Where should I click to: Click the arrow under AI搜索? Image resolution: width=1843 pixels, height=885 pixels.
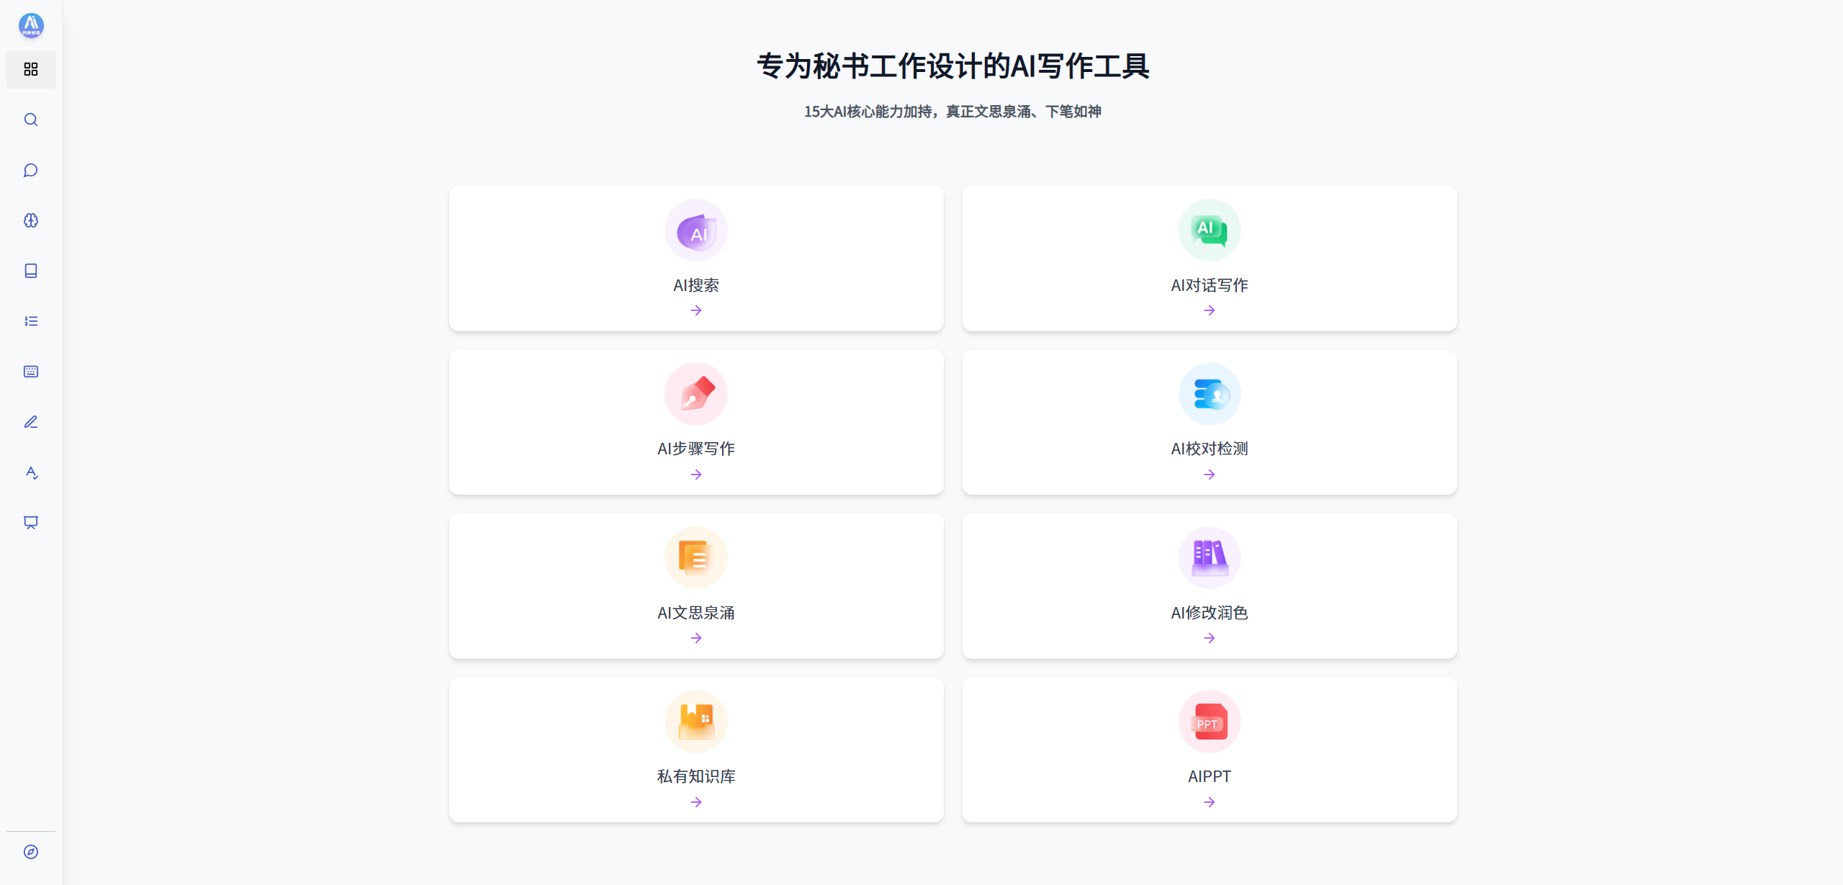pyautogui.click(x=696, y=310)
